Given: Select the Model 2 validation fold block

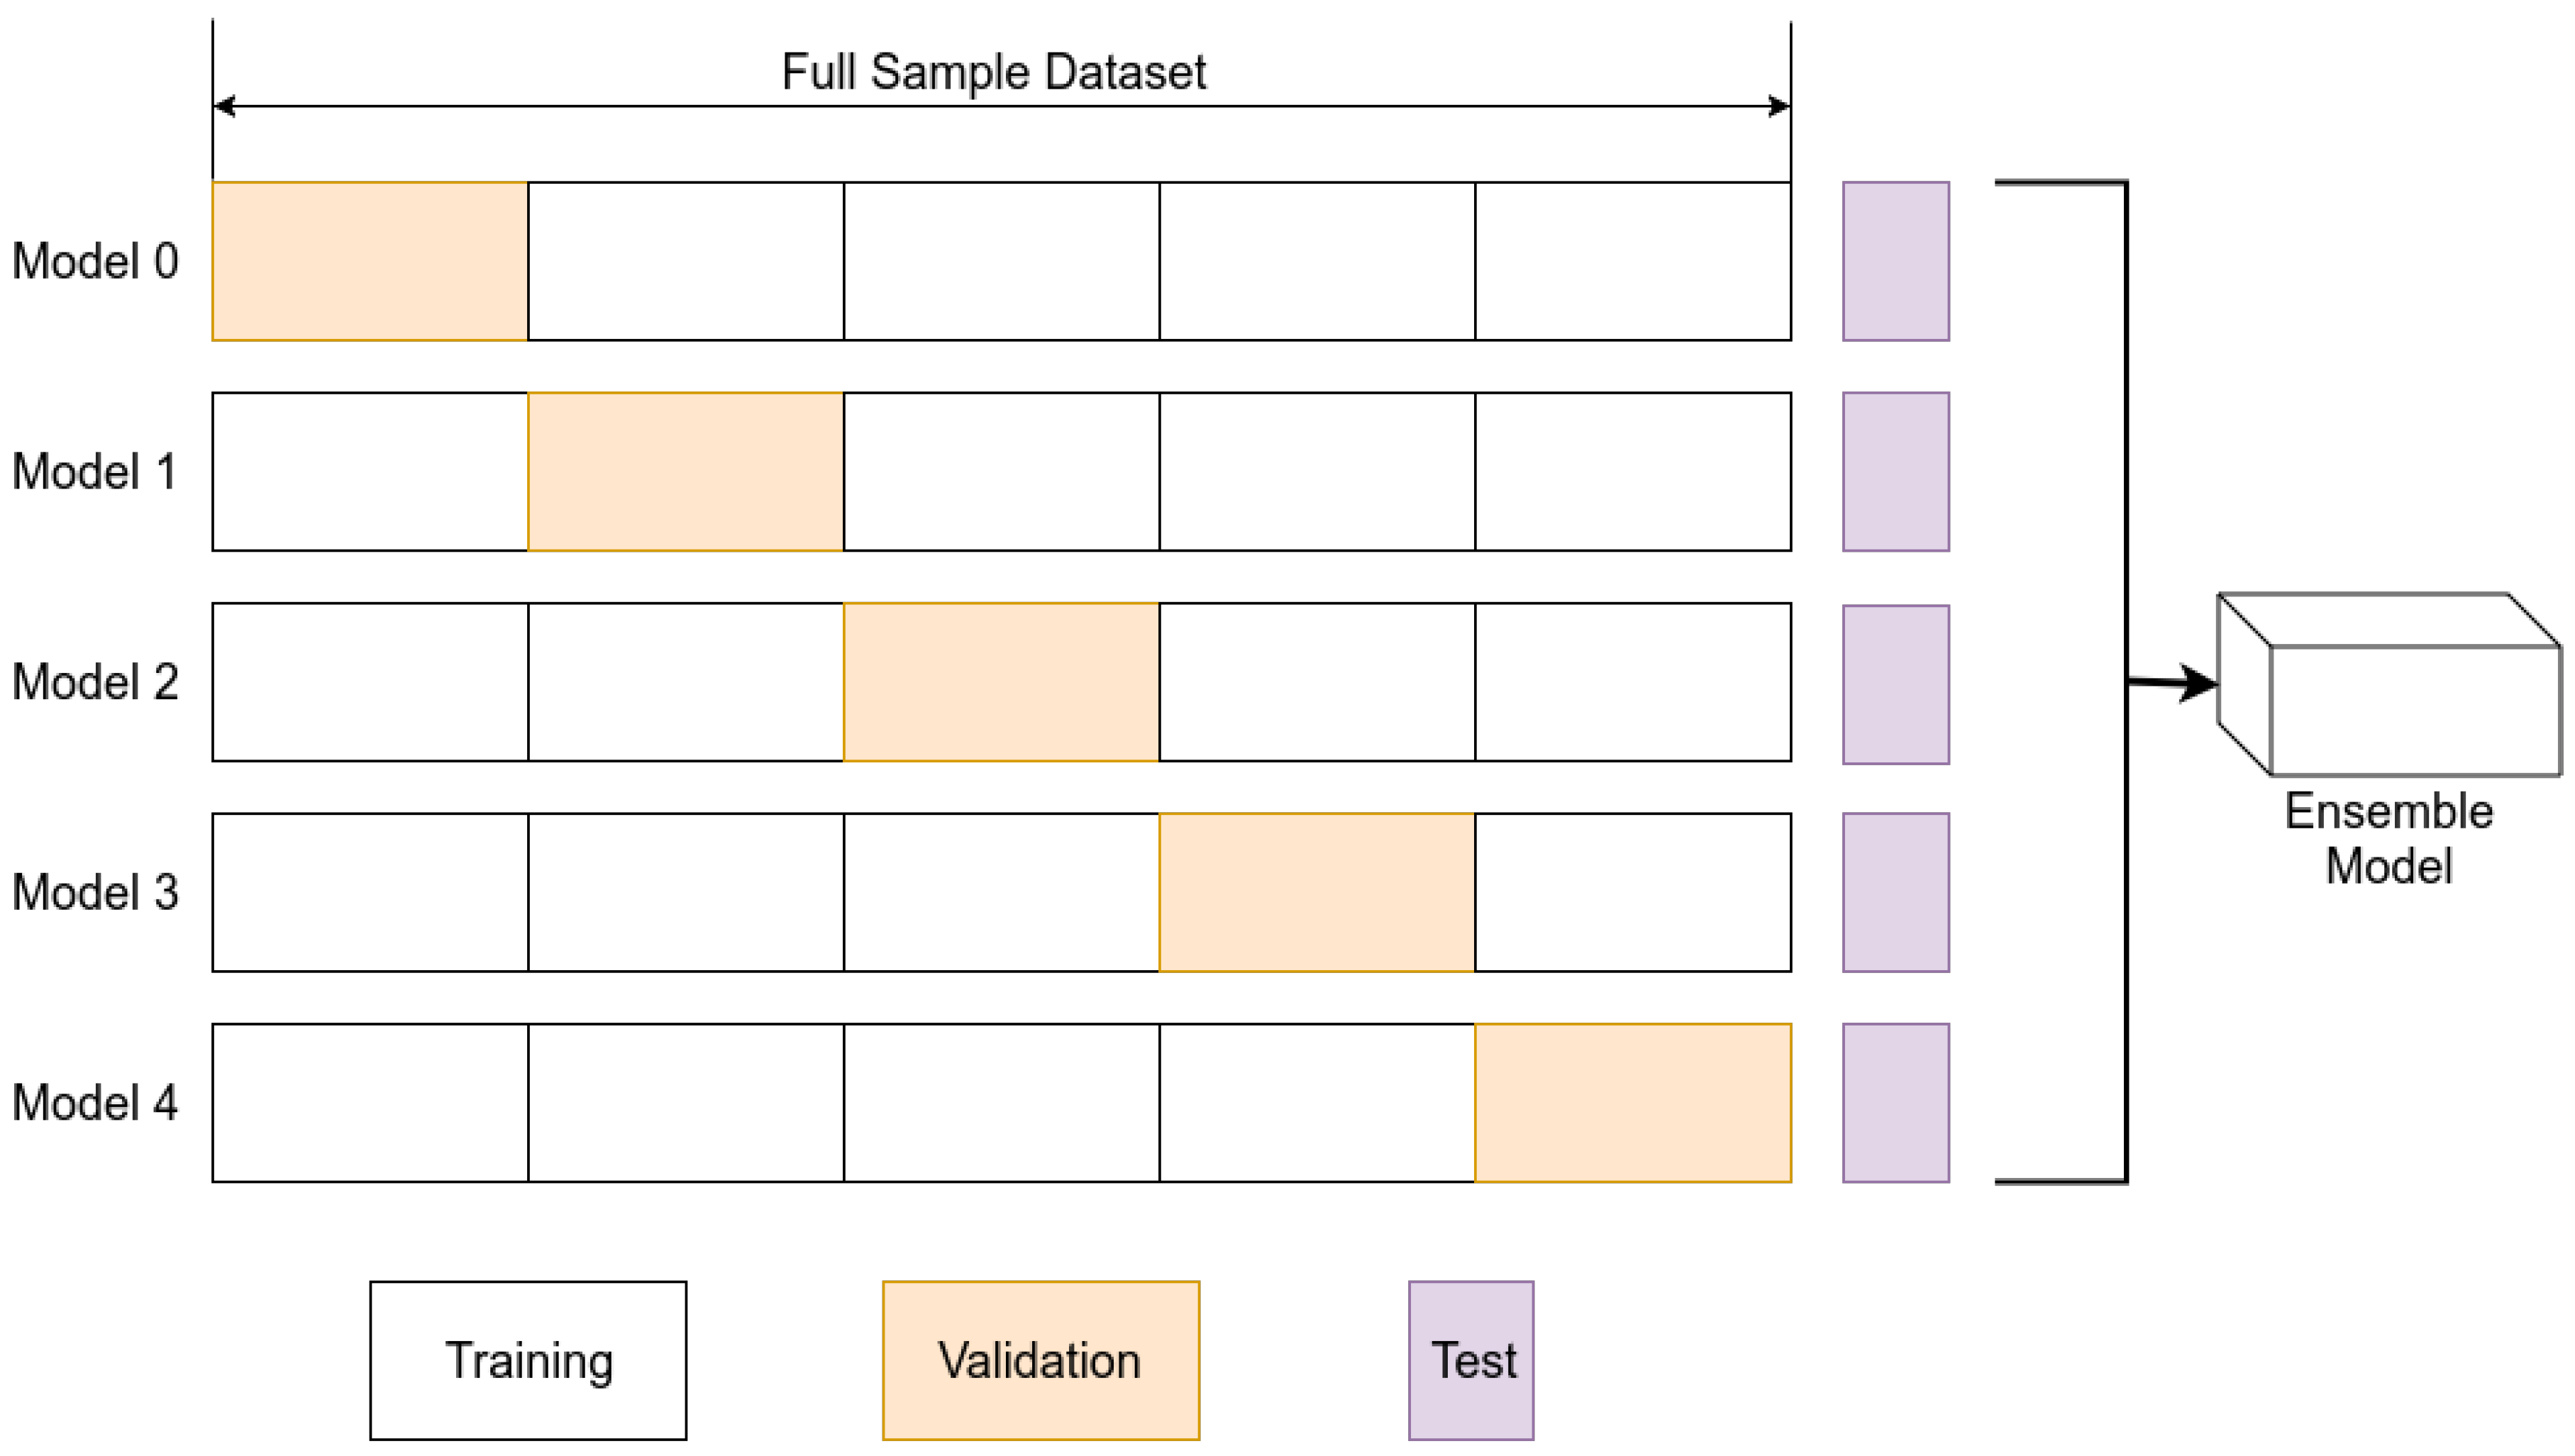Looking at the screenshot, I should point(1001,682).
